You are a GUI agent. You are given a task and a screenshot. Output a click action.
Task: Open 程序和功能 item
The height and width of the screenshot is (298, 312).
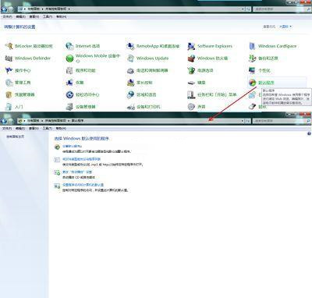[x=80, y=70]
